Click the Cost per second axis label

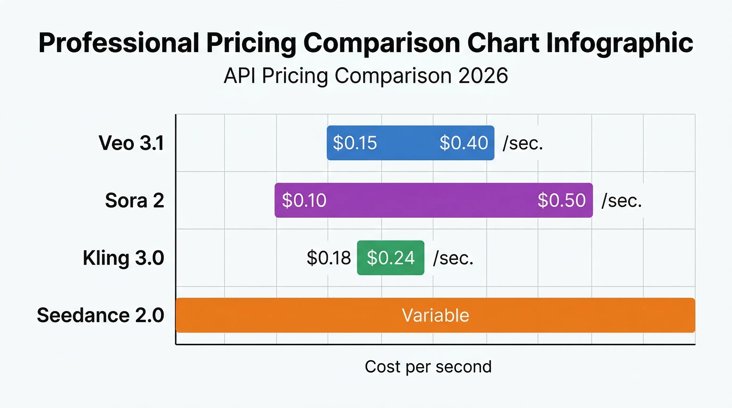428,367
